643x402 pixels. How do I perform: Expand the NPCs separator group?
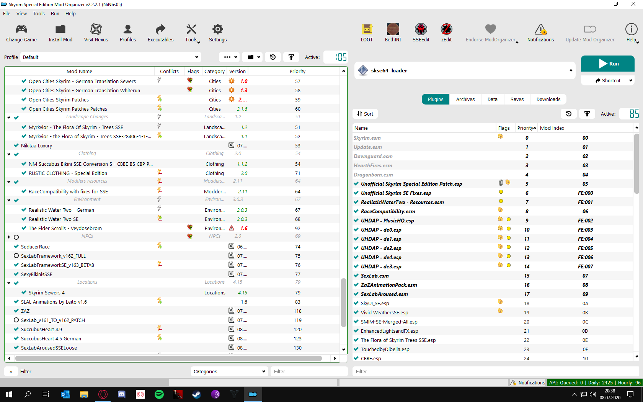point(9,237)
